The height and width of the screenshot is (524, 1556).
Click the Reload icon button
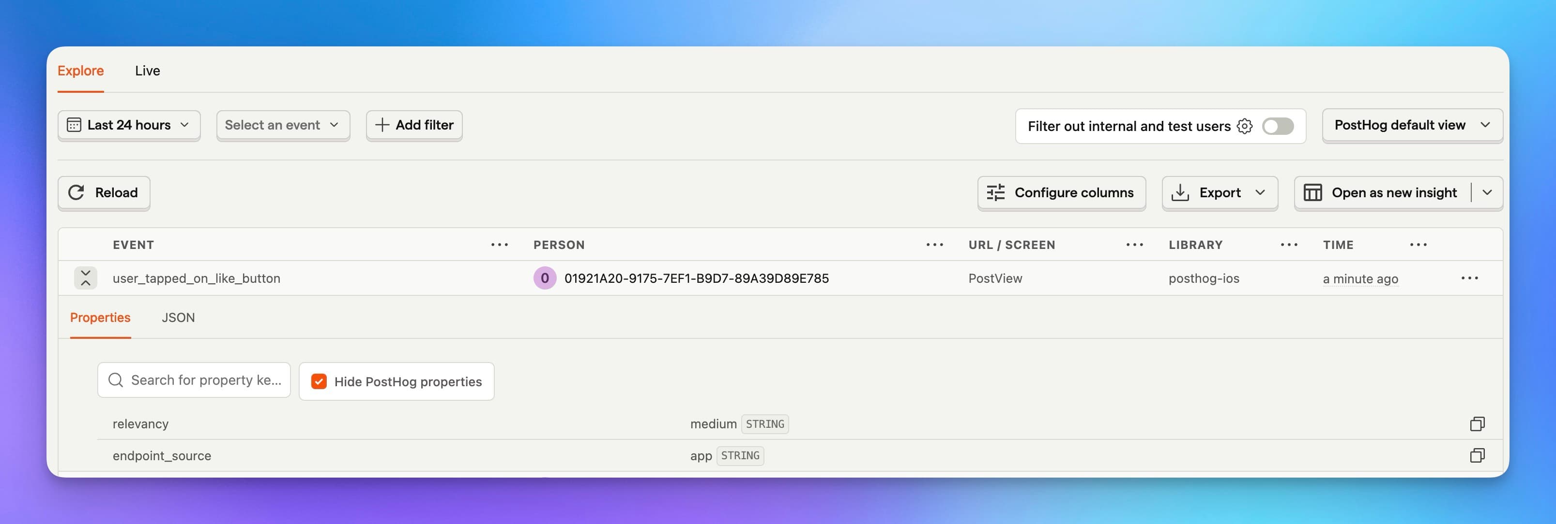tap(77, 193)
